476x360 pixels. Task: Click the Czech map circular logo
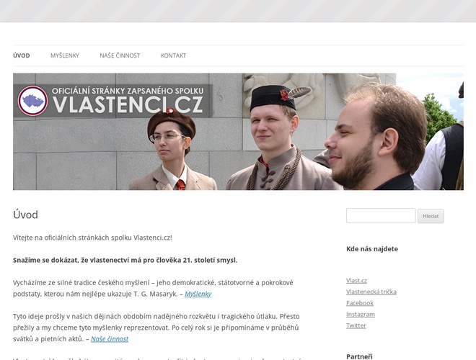tap(32, 101)
